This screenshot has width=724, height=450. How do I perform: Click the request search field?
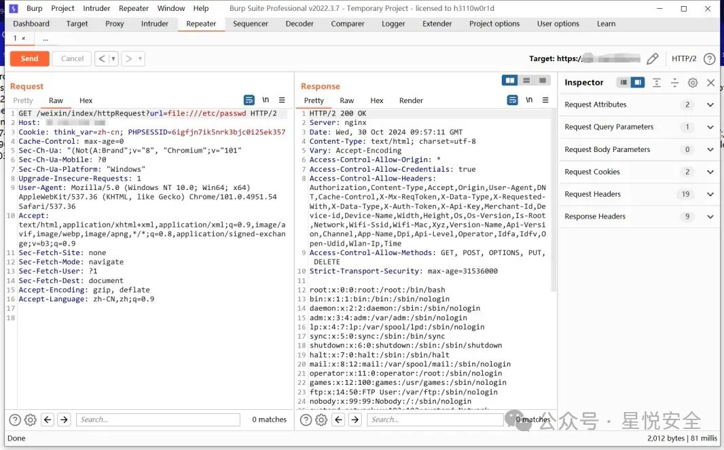tap(158, 419)
